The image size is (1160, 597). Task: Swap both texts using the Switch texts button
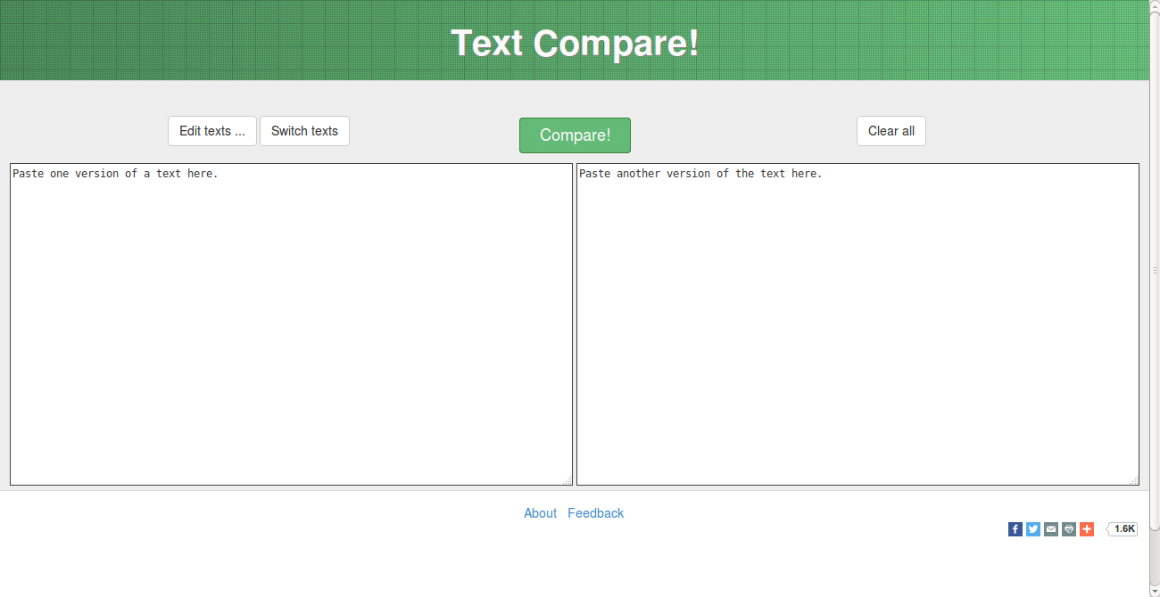(x=304, y=131)
